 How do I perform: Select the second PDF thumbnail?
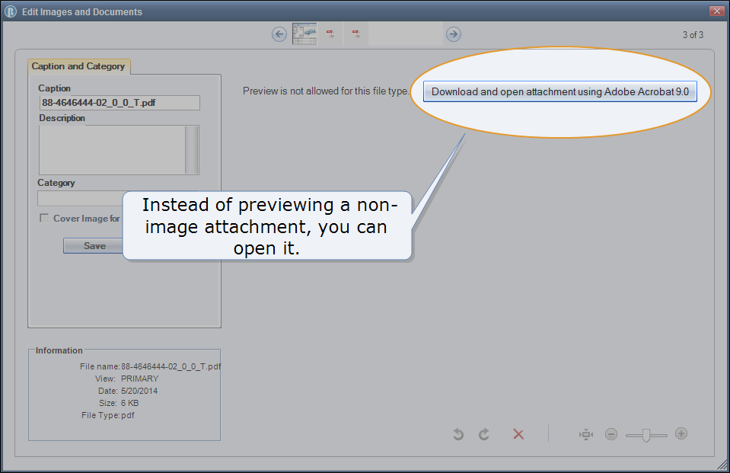(330, 34)
